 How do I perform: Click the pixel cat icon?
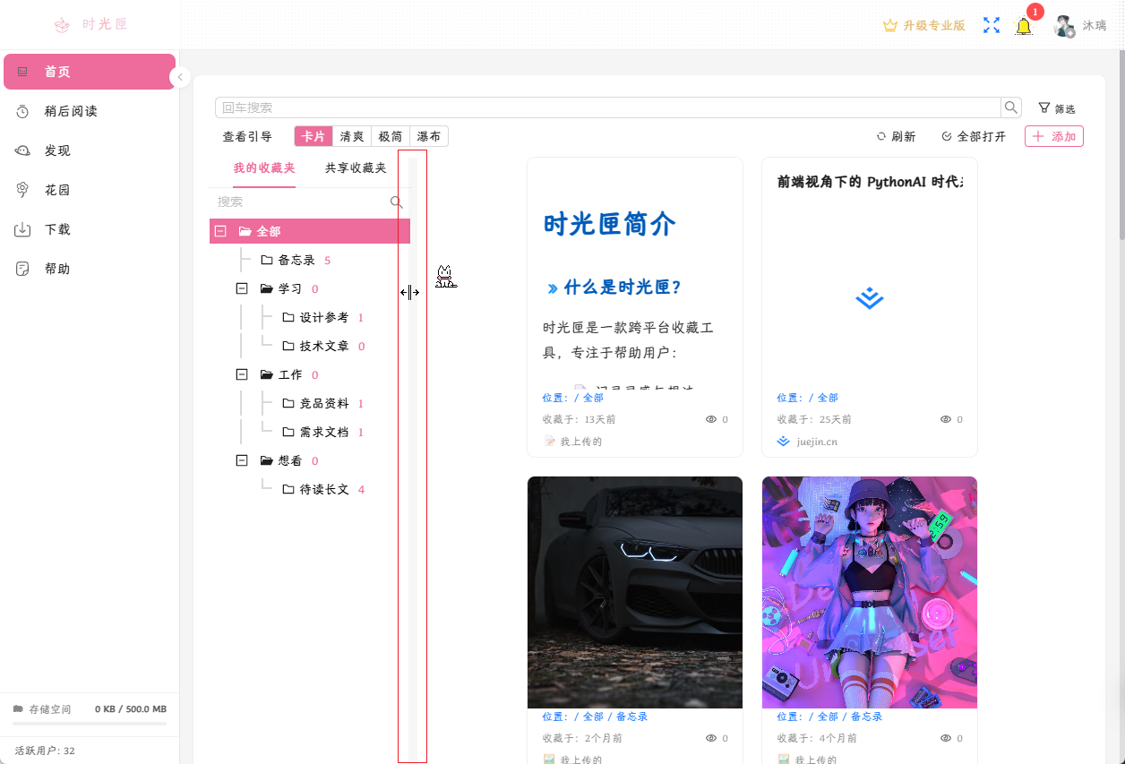tap(446, 277)
